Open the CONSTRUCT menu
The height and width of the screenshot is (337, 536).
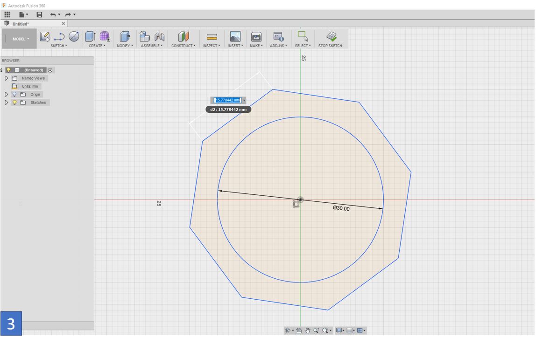tap(183, 46)
